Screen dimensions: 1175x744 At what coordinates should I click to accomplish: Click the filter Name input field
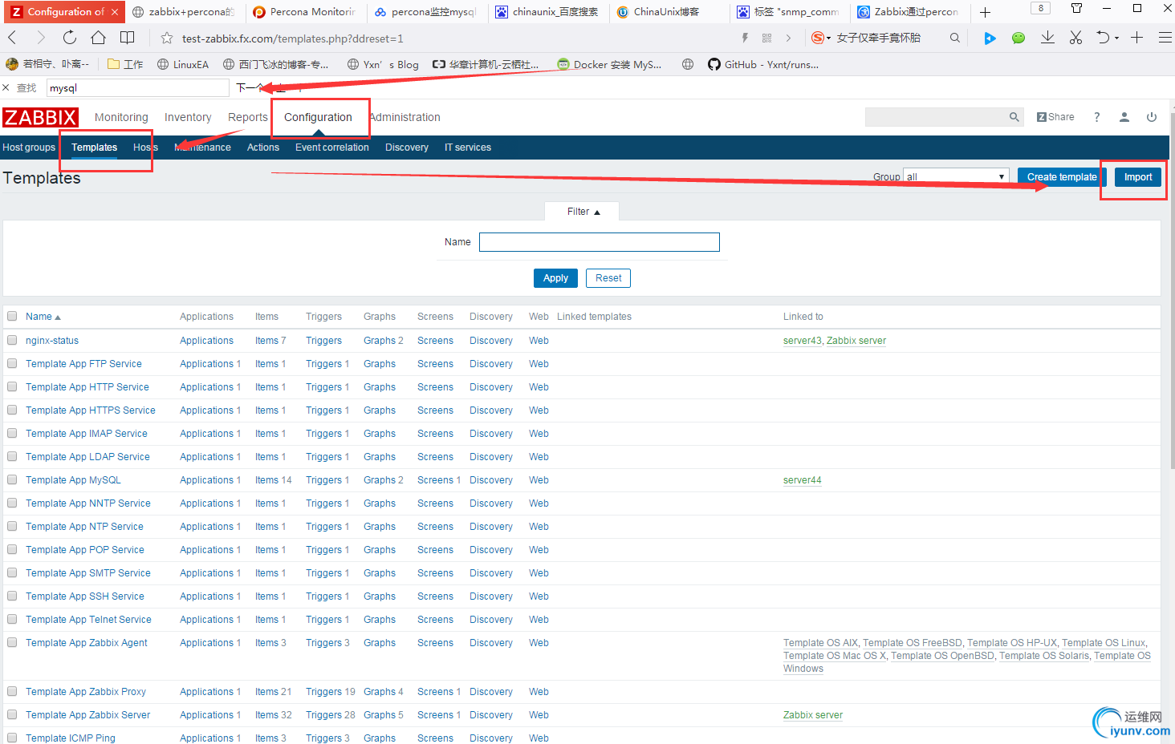(x=600, y=242)
